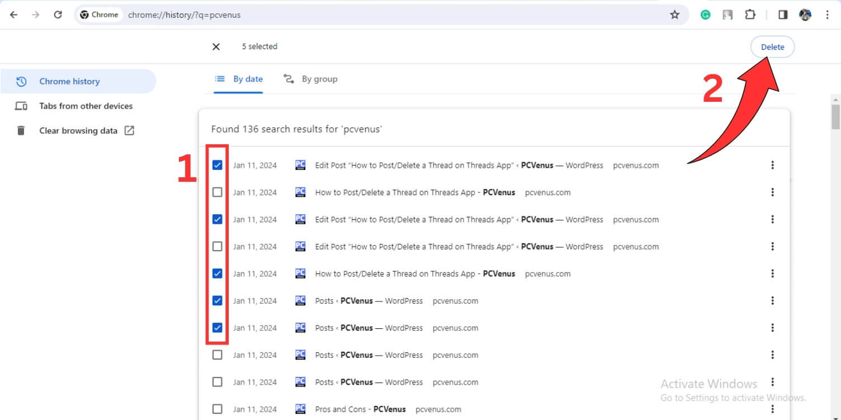The image size is (841, 420).
Task: Open Clear browsing data link
Action: [x=78, y=131]
